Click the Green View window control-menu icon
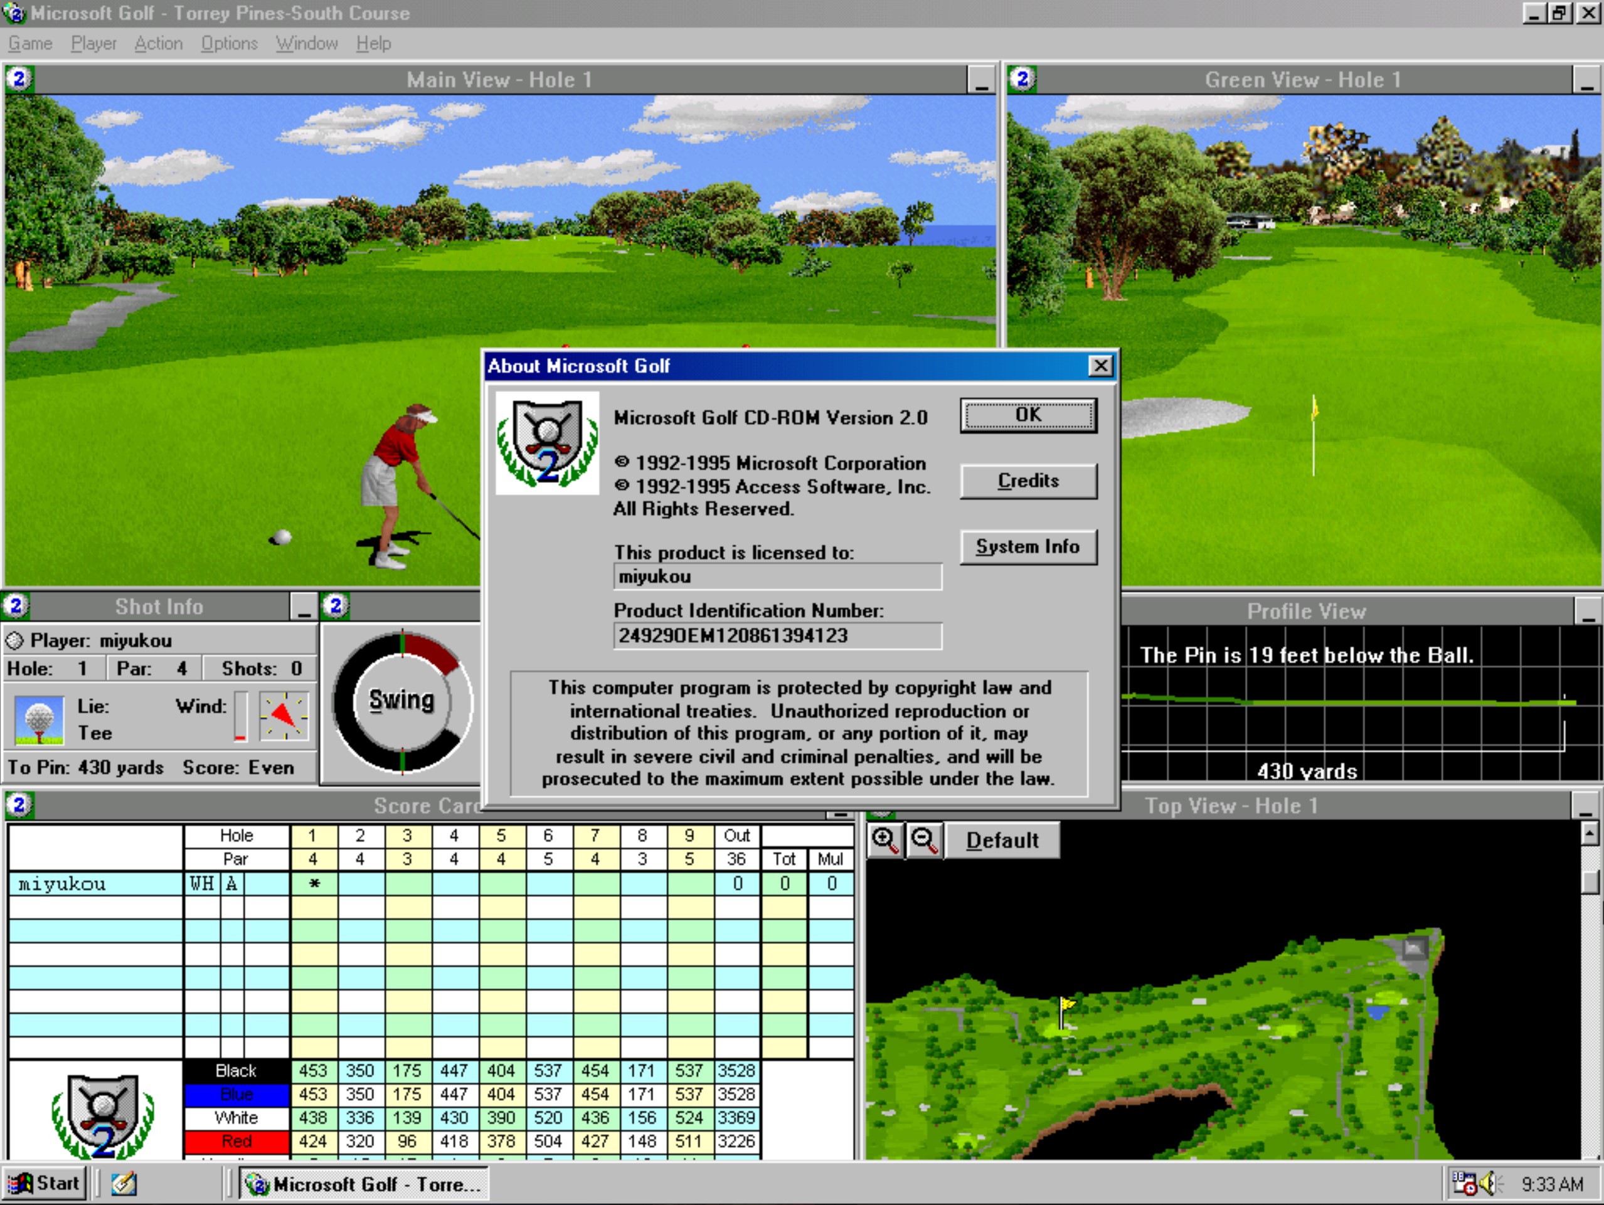The width and height of the screenshot is (1604, 1205). (1022, 78)
